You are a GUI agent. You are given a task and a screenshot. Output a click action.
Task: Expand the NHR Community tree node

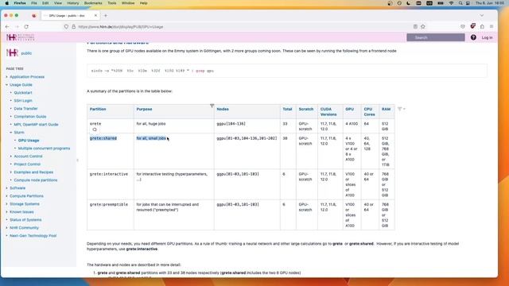click(7, 228)
